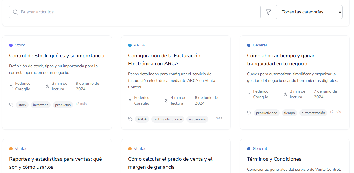
Task: Click the clock icon beside 3 min de lectura in Stock card
Action: pyautogui.click(x=48, y=86)
